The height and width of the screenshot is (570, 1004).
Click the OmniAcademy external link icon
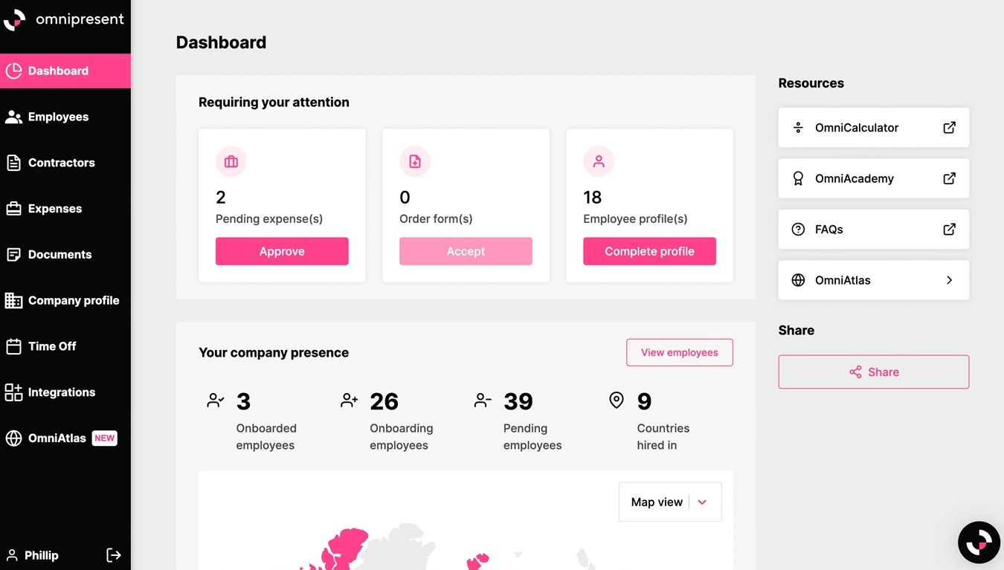[949, 178]
